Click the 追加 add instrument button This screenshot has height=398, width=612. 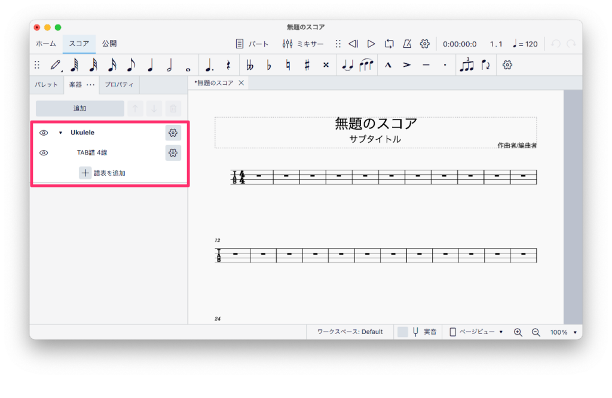coord(79,108)
